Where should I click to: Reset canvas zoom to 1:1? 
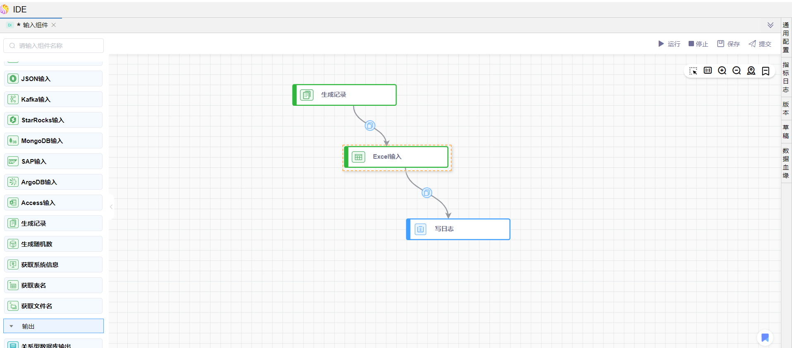pyautogui.click(x=708, y=71)
